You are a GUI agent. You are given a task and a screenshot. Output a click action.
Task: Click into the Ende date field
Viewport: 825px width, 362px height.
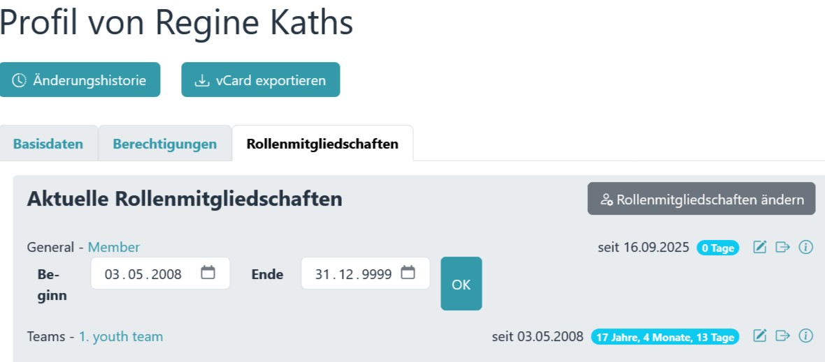(353, 273)
